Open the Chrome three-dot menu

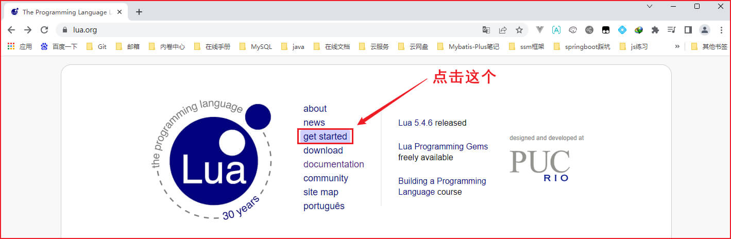721,30
